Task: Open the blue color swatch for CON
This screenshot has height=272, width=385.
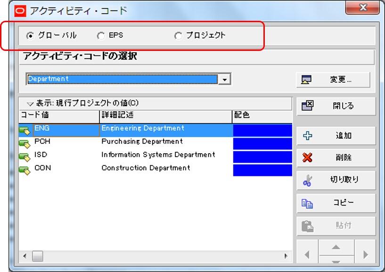Action: point(262,170)
